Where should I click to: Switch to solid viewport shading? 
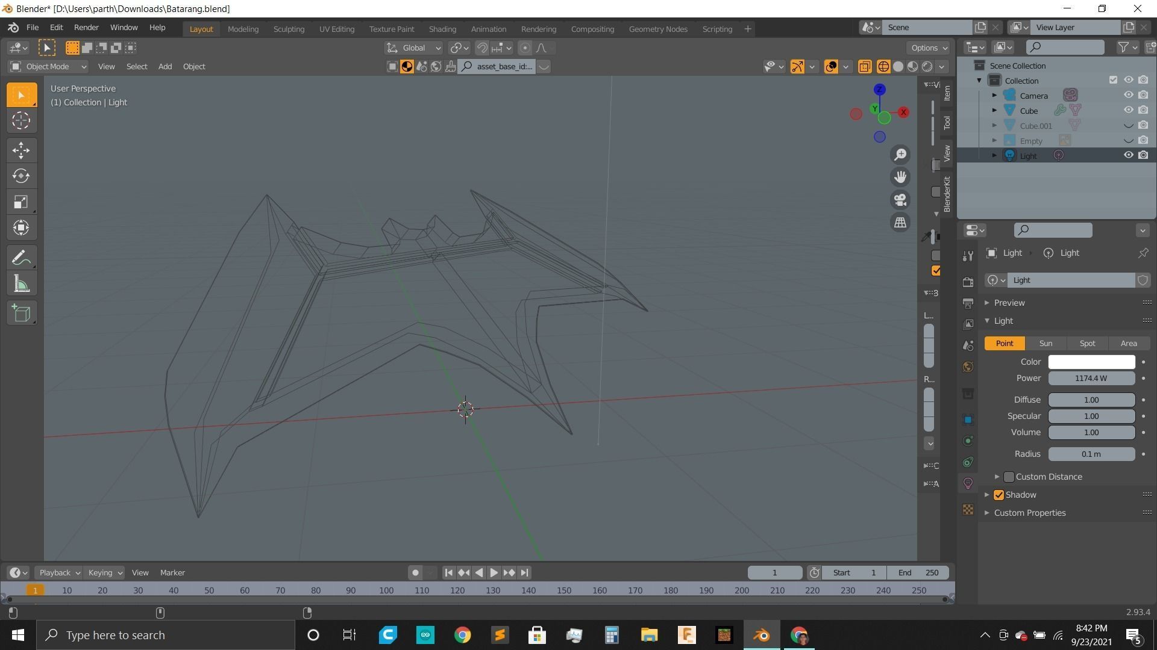click(x=898, y=67)
